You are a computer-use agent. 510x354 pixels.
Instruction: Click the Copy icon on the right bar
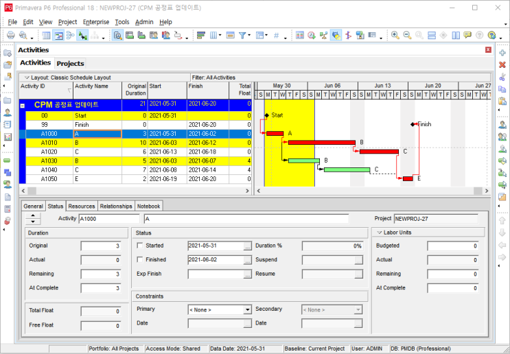coord(502,89)
